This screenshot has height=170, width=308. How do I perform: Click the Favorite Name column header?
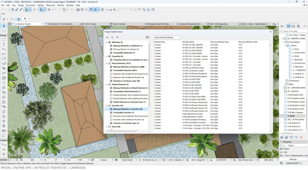188,42
